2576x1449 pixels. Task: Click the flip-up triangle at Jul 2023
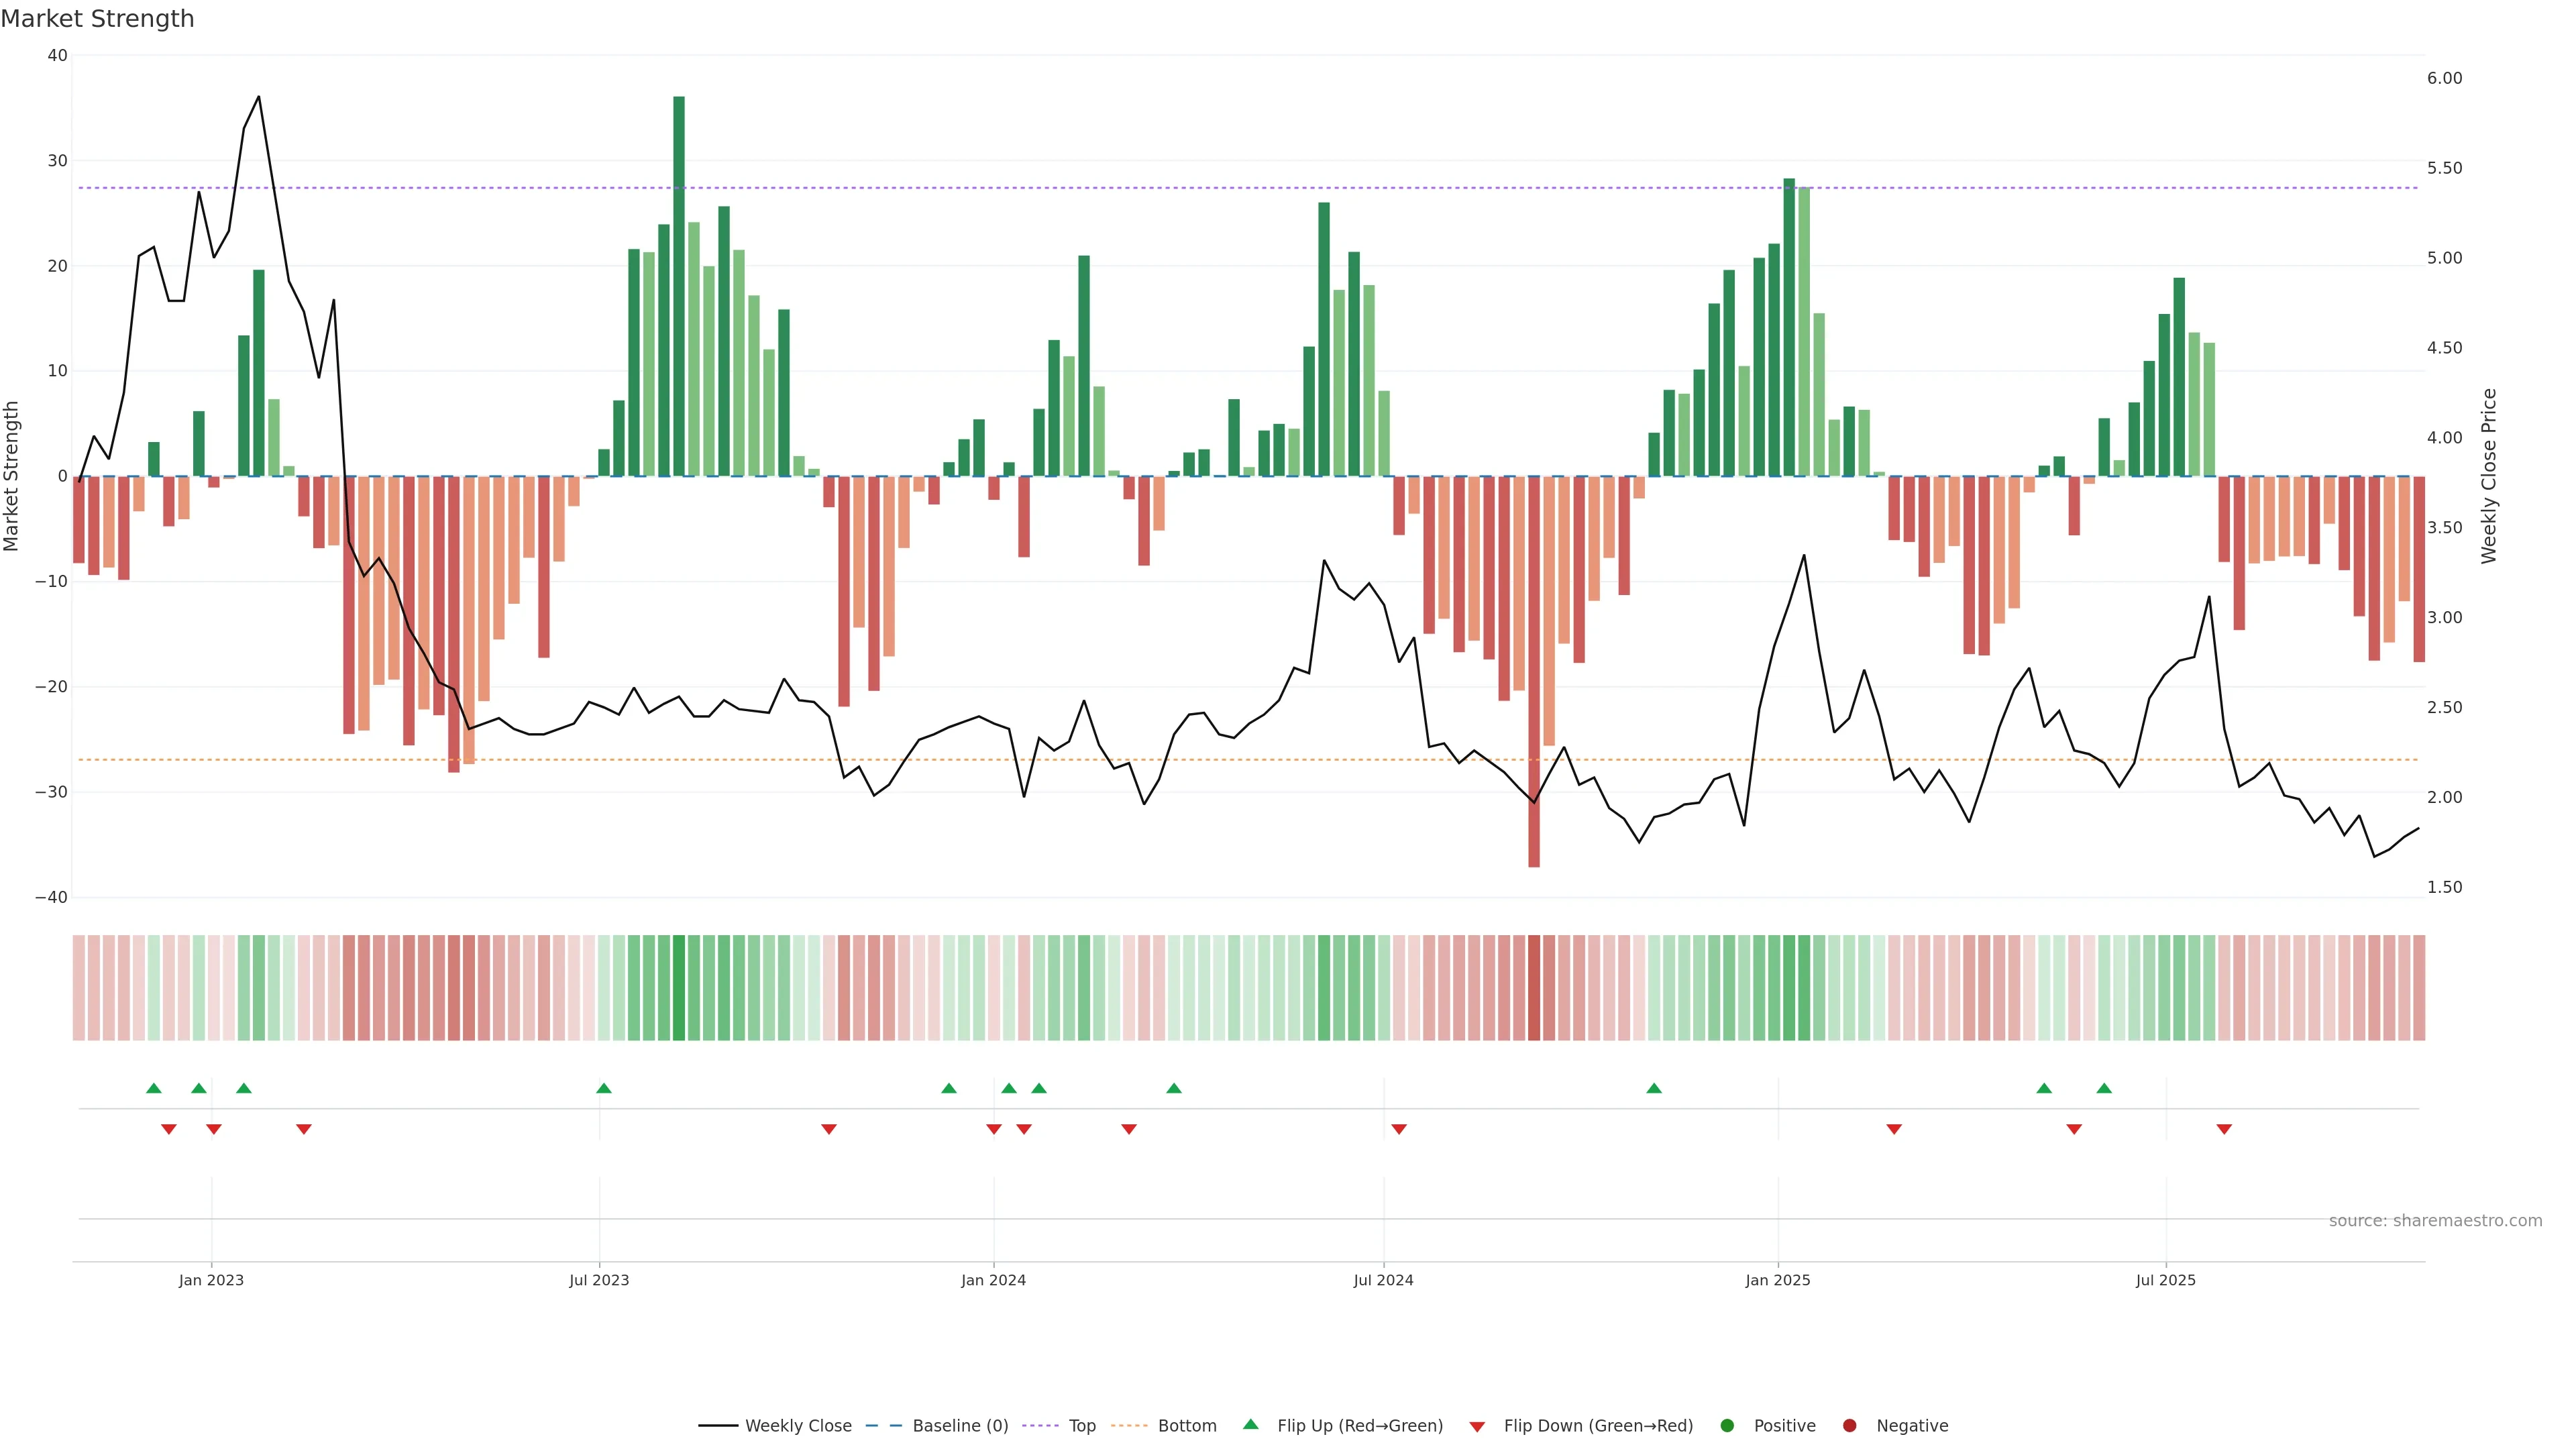(x=603, y=1088)
